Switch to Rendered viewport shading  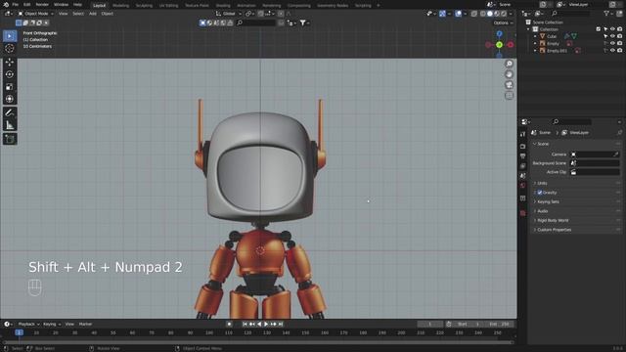pos(504,14)
